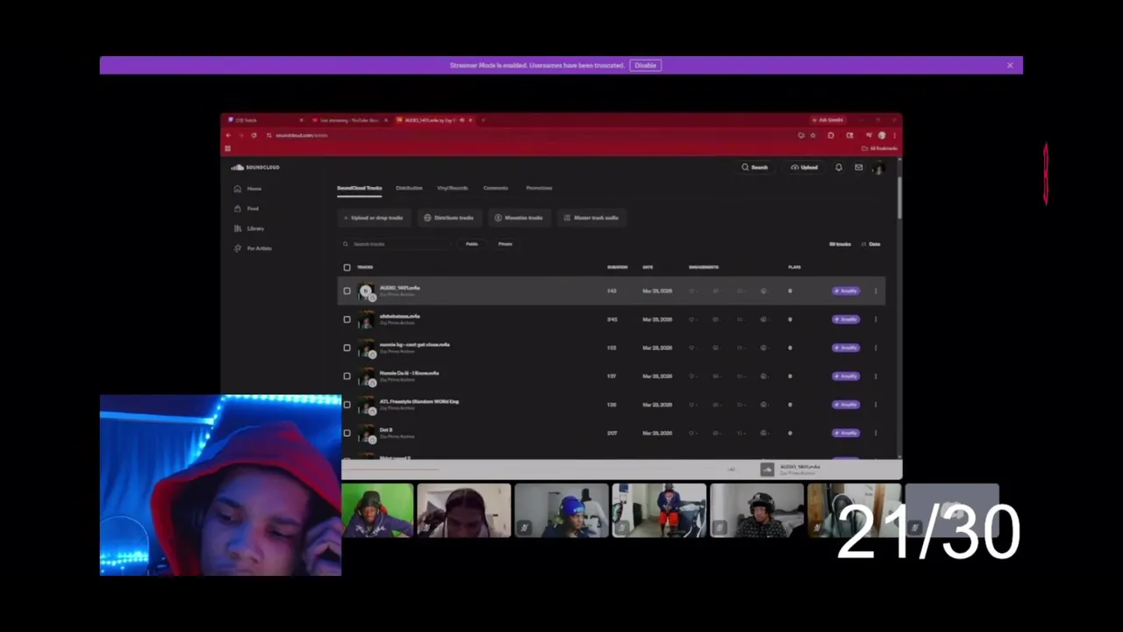
Task: Dismiss the Streamer Mode banner
Action: click(x=1010, y=65)
